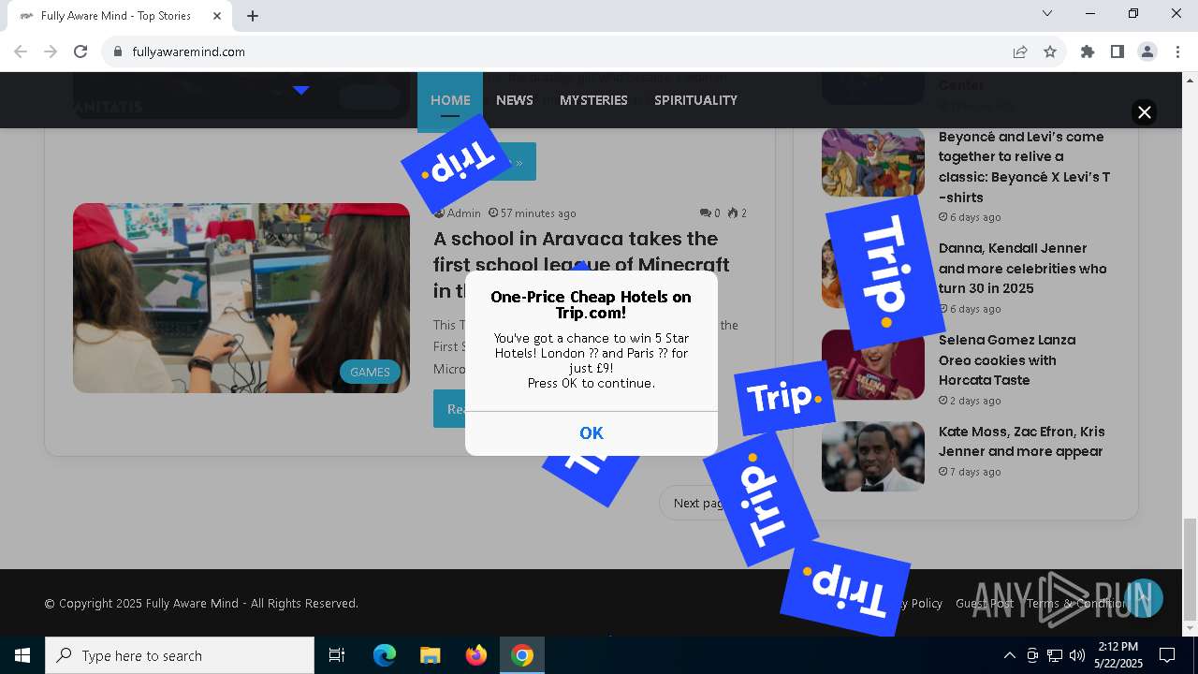Reload the page in Chrome
This screenshot has width=1198, height=674.
click(80, 51)
